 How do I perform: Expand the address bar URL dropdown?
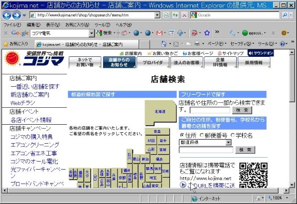[157, 15]
